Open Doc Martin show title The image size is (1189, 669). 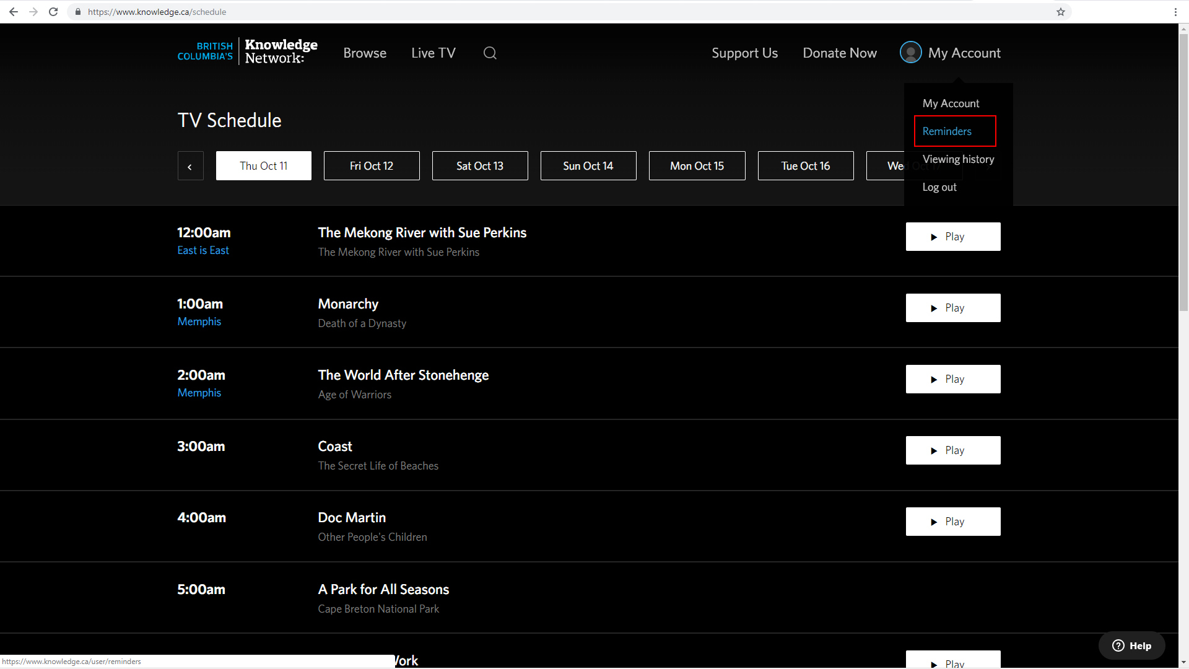[x=352, y=518]
